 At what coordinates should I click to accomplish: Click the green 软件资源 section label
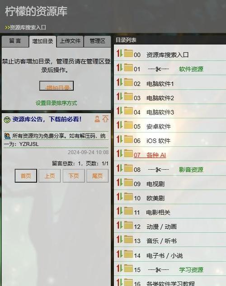(x=191, y=69)
